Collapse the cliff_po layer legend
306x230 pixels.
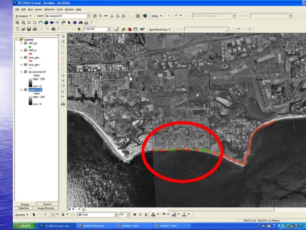22,43
